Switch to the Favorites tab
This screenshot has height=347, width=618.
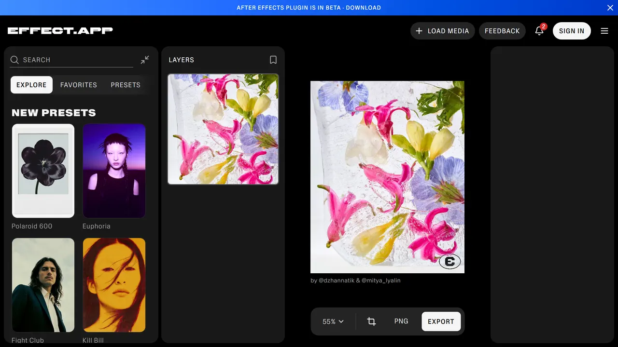click(x=79, y=85)
